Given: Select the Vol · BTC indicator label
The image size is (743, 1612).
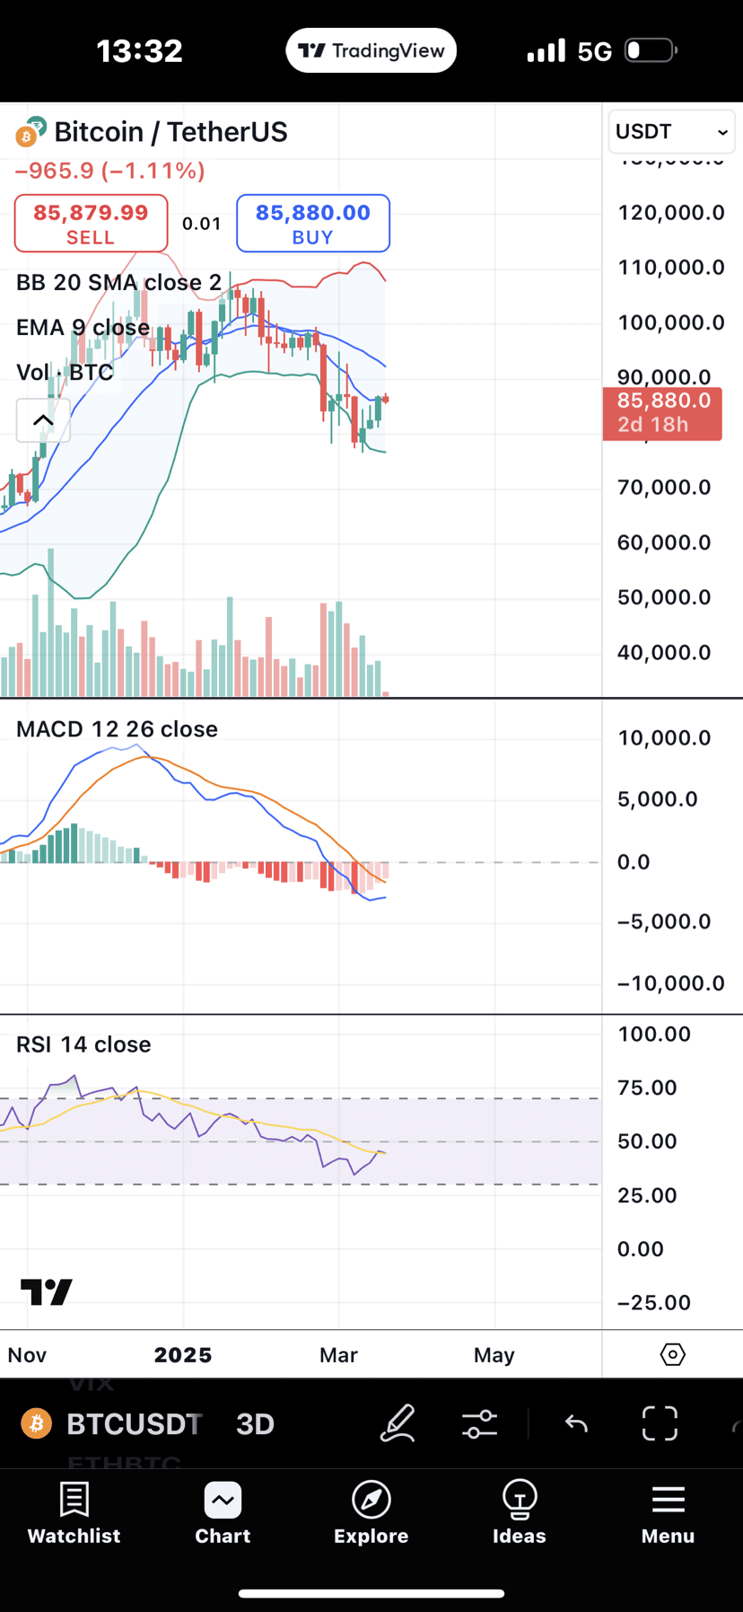Looking at the screenshot, I should (x=65, y=372).
